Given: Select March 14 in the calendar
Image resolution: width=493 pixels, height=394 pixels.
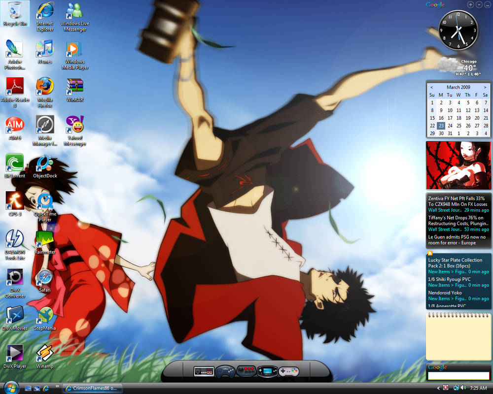Looking at the screenshot, I should pyautogui.click(x=486, y=110).
